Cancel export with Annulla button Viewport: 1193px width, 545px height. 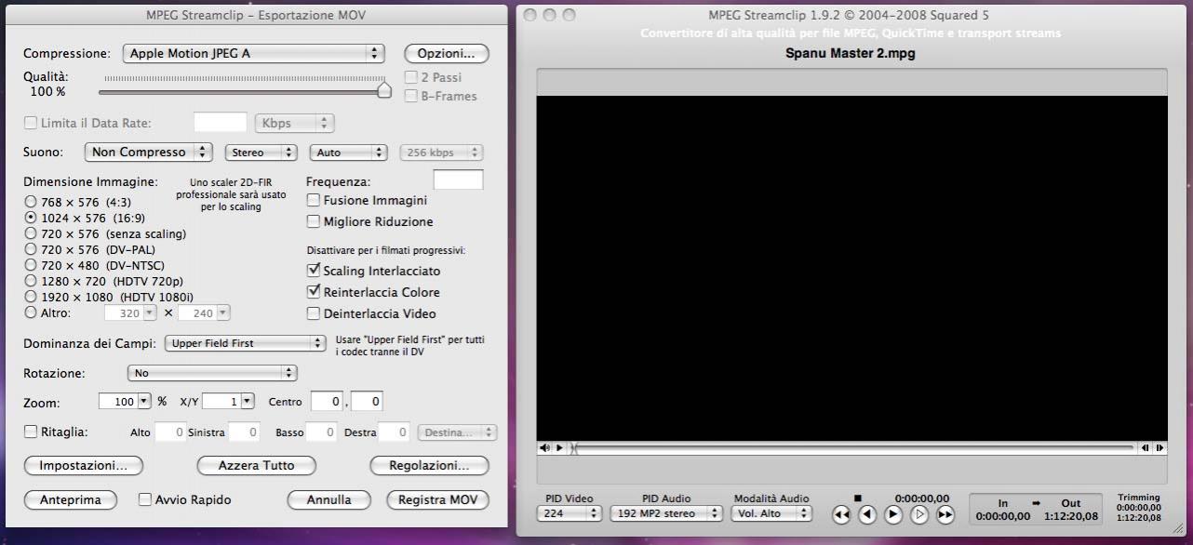tap(329, 499)
